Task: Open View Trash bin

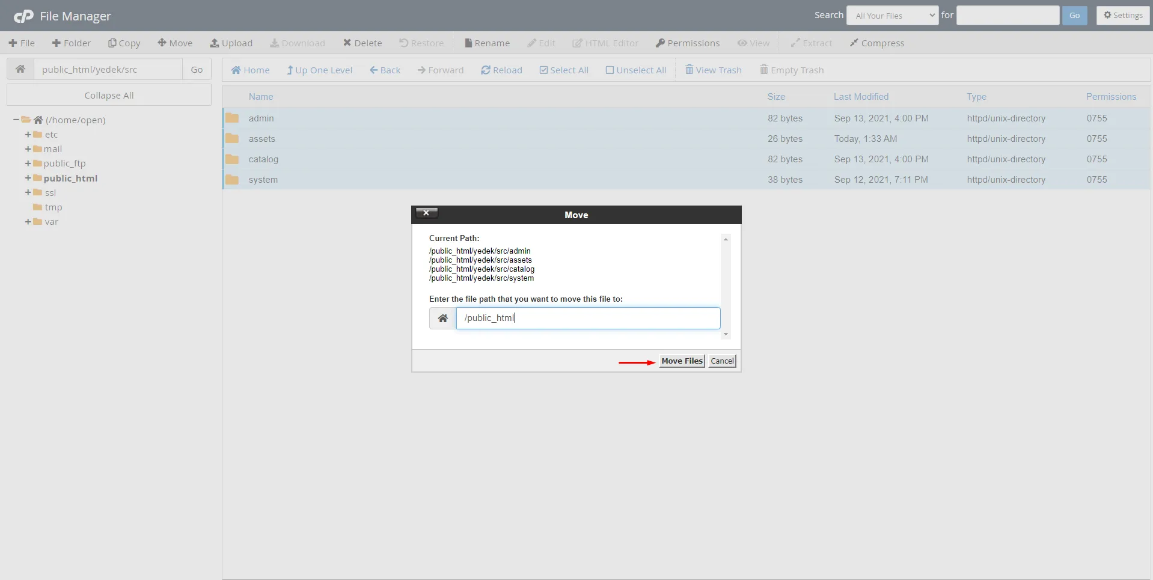Action: pyautogui.click(x=713, y=70)
